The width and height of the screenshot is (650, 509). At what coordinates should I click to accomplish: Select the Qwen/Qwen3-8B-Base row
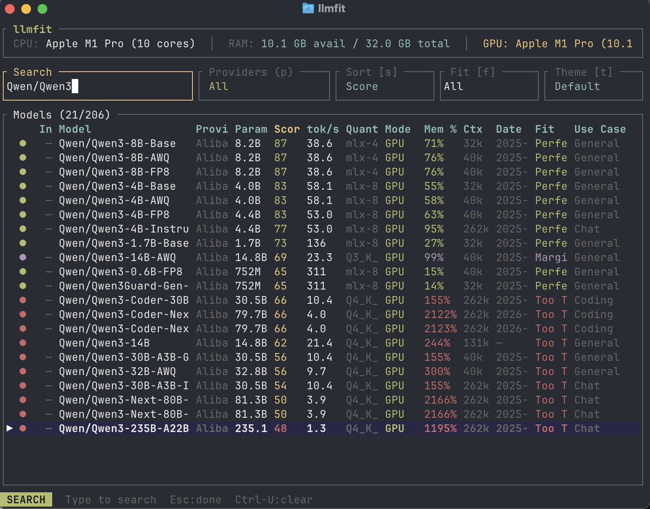pyautogui.click(x=322, y=143)
